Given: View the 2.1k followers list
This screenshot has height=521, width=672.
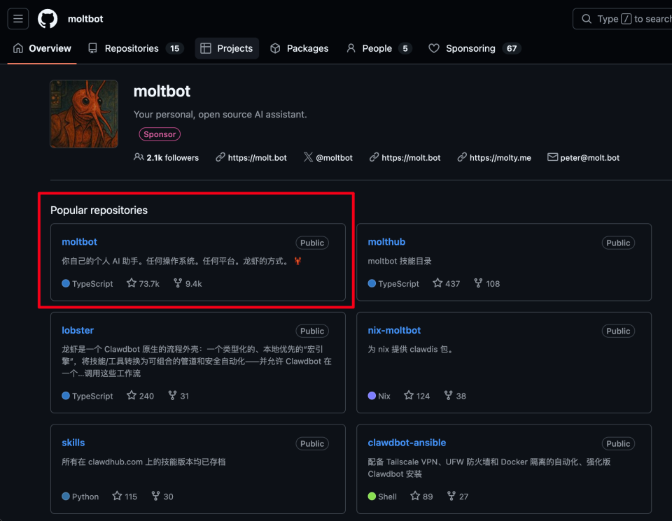Looking at the screenshot, I should tap(167, 157).
